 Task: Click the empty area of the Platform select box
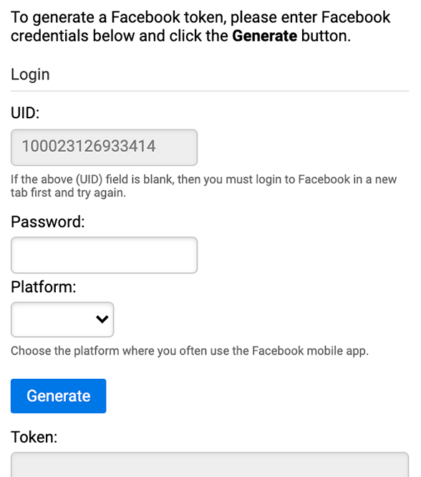click(52, 319)
